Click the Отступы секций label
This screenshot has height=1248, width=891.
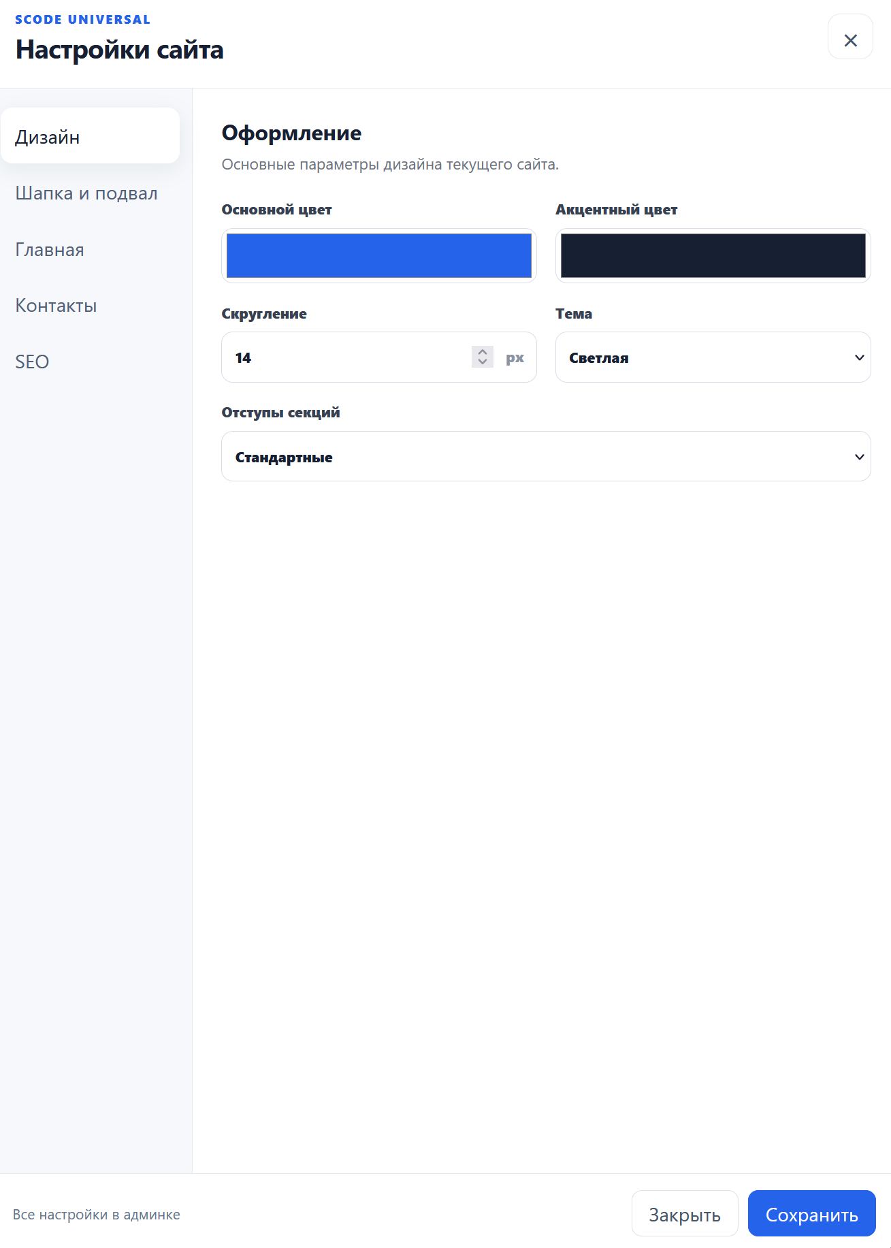pyautogui.click(x=280, y=413)
